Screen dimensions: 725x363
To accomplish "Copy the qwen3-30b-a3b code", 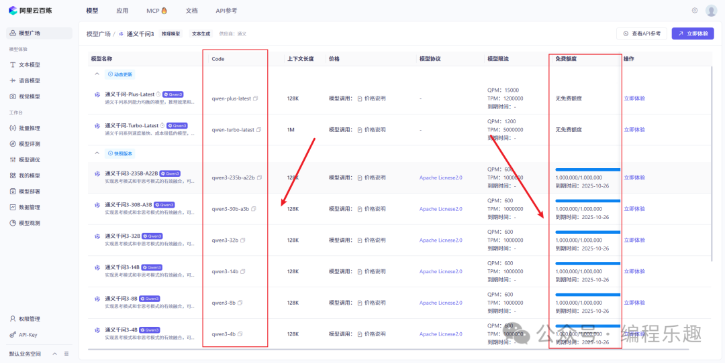I will point(253,209).
